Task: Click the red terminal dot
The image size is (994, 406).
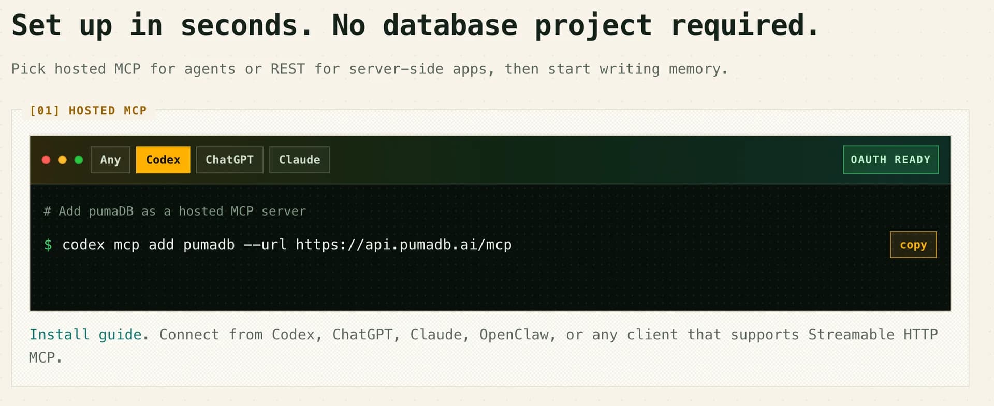Action: (x=46, y=160)
